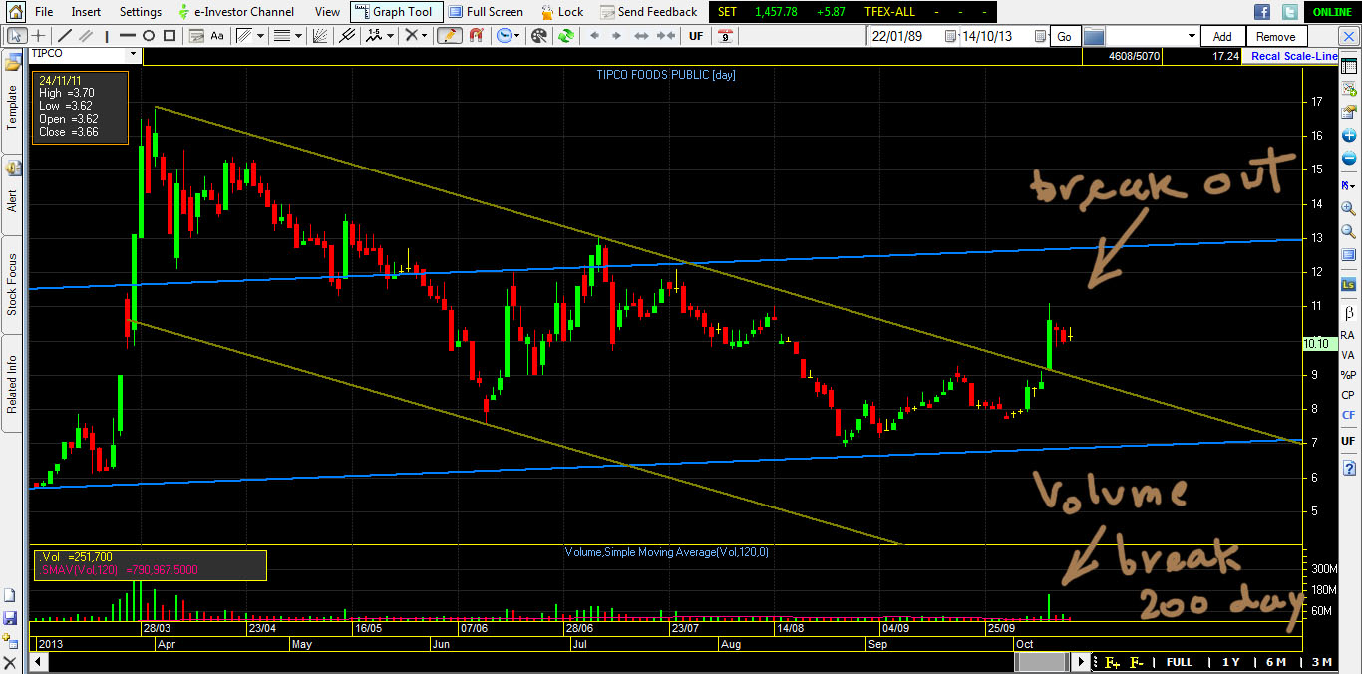Select the horizontal line tool
This screenshot has height=674, width=1362.
(x=127, y=35)
